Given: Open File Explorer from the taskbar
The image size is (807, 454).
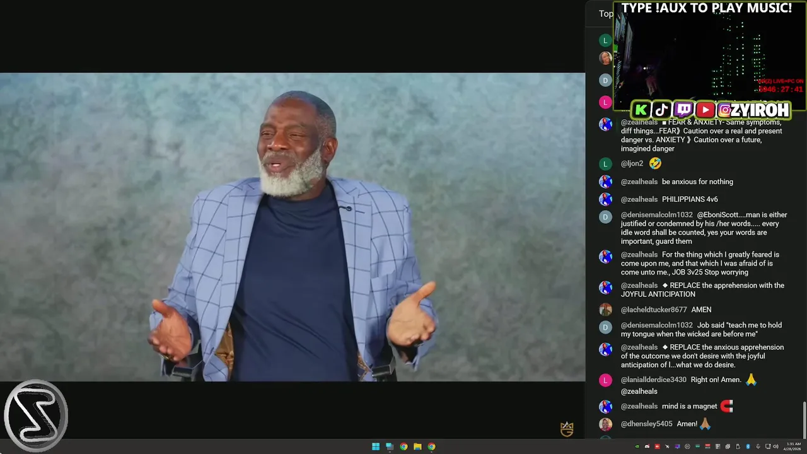Looking at the screenshot, I should click(417, 446).
